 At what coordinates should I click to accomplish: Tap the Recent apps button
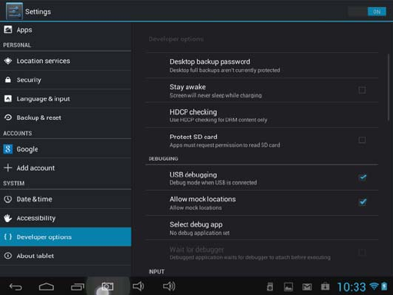tap(78, 287)
